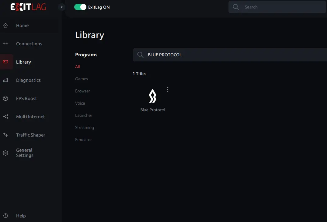Screen dimensions: 327x222
Task: Filter programs by Voice
Action: [x=80, y=103]
